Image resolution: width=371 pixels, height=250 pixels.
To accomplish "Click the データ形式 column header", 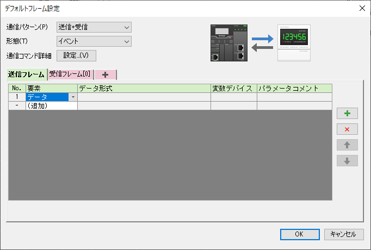I will 144,88.
